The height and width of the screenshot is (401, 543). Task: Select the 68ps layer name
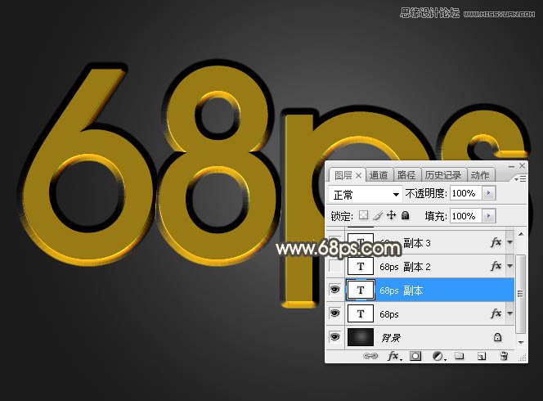[389, 314]
